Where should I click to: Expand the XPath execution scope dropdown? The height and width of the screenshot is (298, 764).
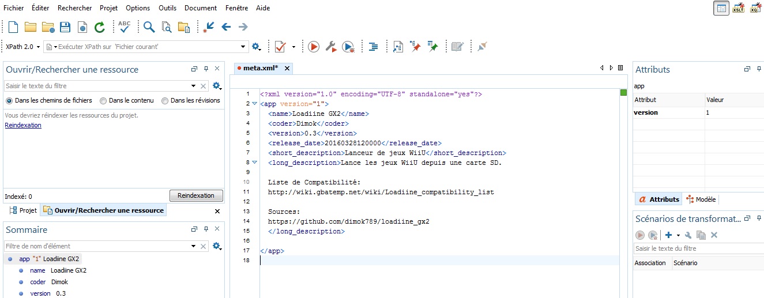(x=243, y=47)
